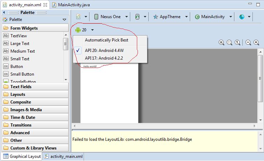Screen dimensions: 264x161
Task: Open the Palette options dropdown triangle
Action: tap(64, 20)
